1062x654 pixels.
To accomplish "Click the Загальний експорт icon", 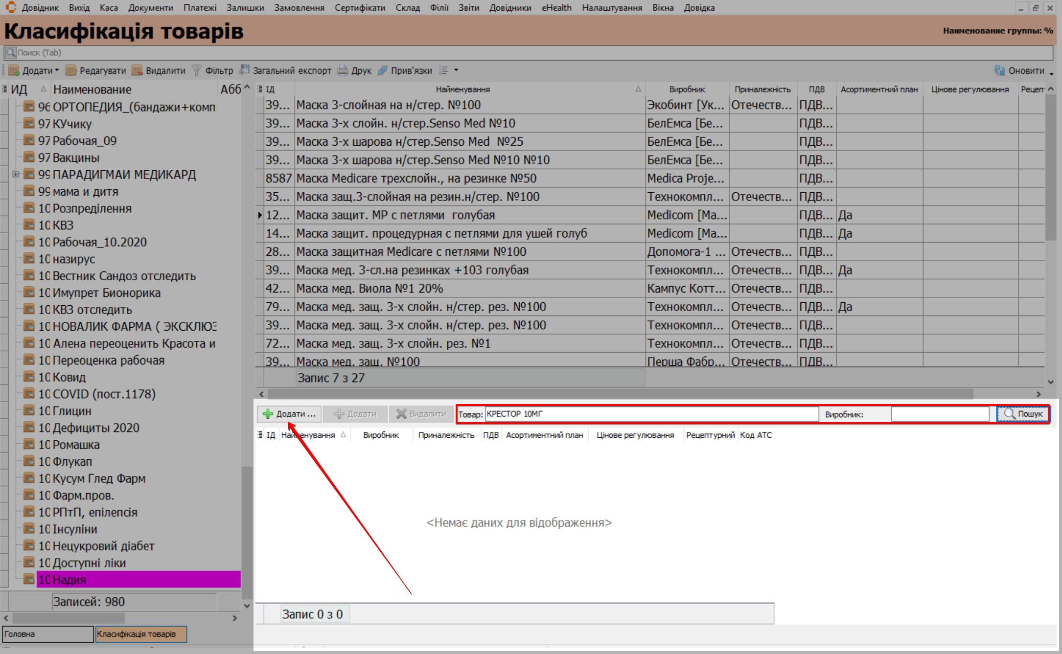I will tap(245, 70).
